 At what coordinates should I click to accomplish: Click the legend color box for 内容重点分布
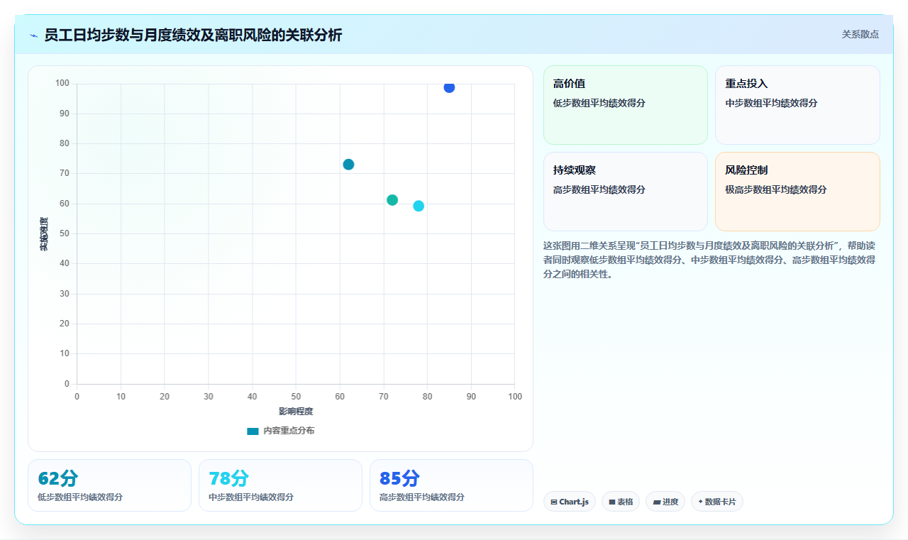[253, 431]
